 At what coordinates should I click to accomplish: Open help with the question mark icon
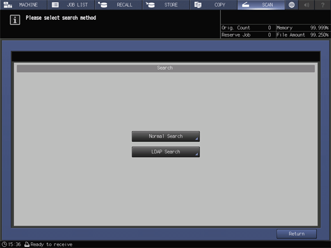pos(323,4)
